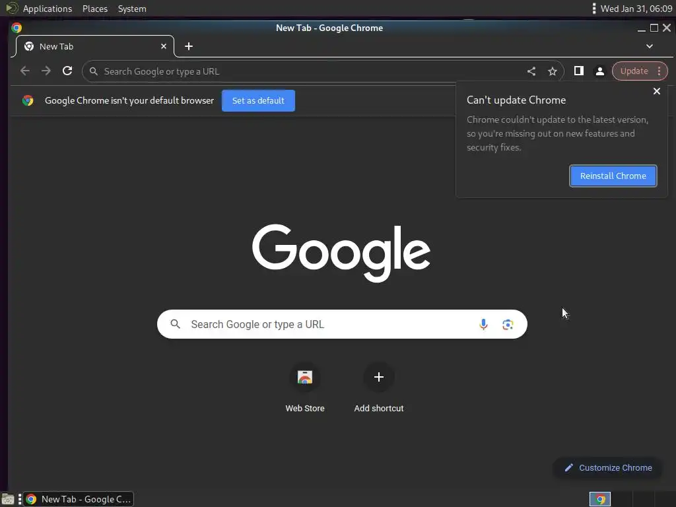This screenshot has height=507, width=676.
Task: Click the address bar field
Action: pyautogui.click(x=323, y=71)
